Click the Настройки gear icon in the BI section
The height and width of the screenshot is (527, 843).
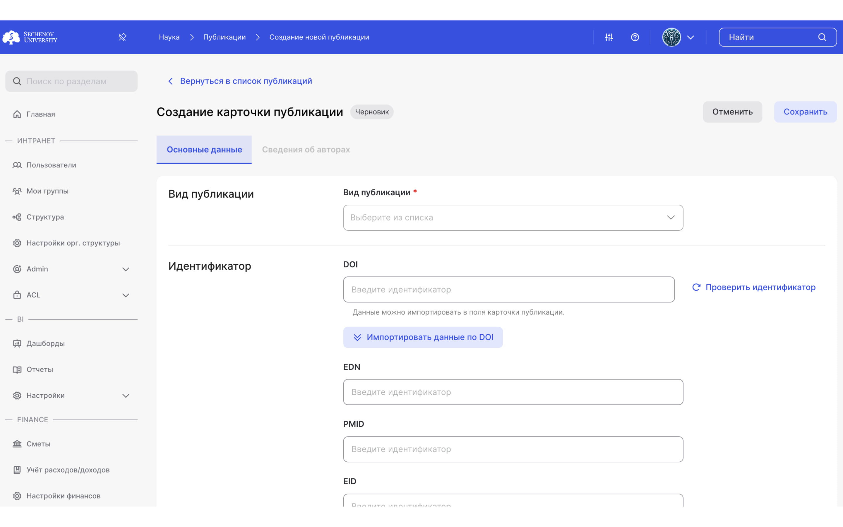(x=17, y=395)
